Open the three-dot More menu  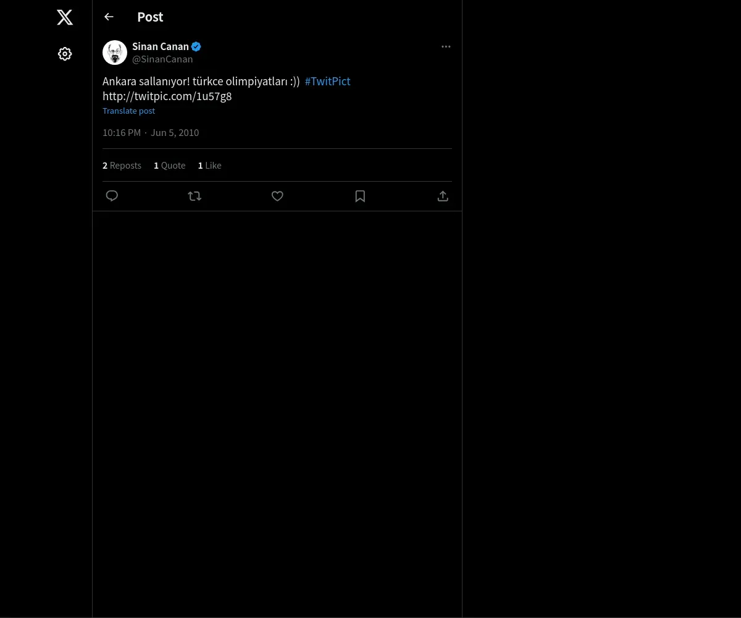pyautogui.click(x=446, y=47)
